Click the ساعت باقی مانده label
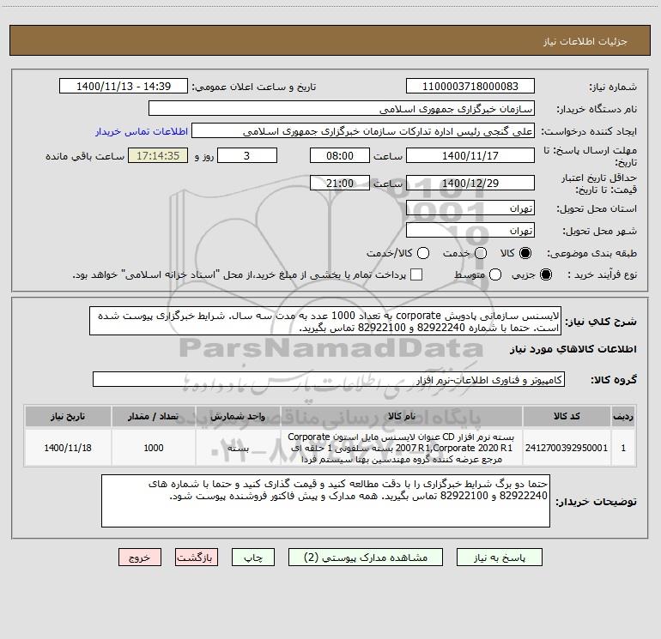The width and height of the screenshot is (661, 639). pyautogui.click(x=85, y=156)
